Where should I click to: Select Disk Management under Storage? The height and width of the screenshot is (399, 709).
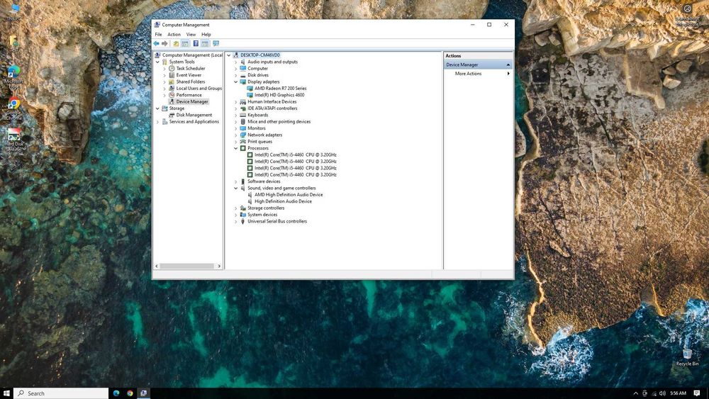click(x=194, y=115)
